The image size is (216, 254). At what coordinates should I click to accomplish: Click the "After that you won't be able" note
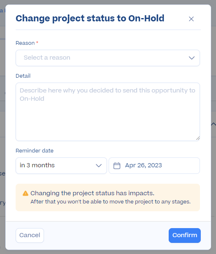coord(111,202)
